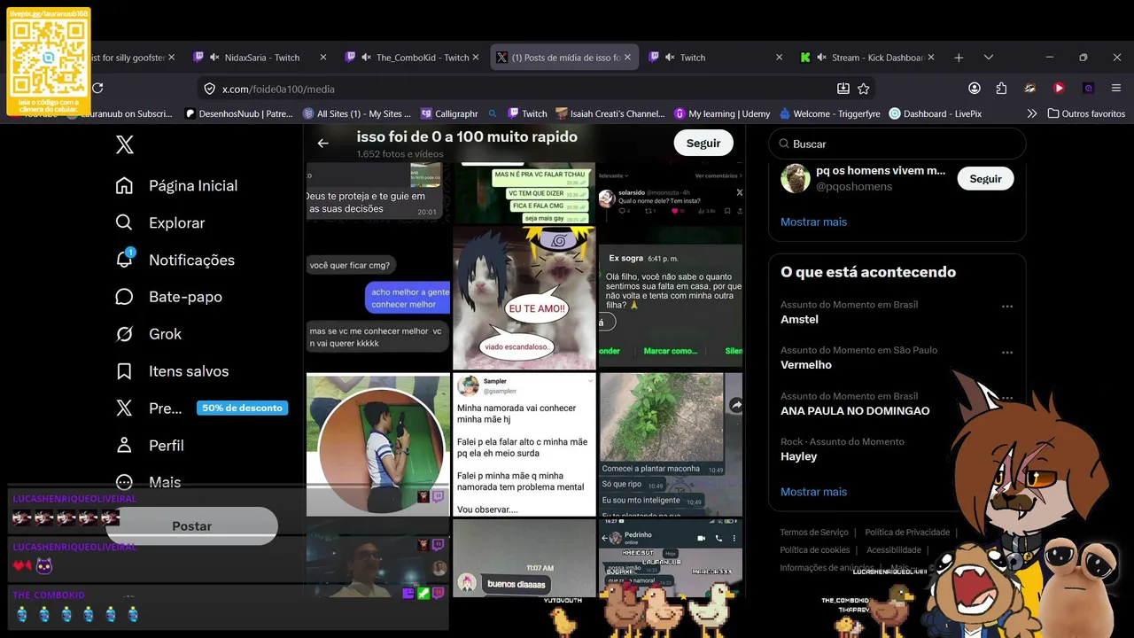
Task: Mute icon on NidaxSaria tab
Action: point(214,58)
